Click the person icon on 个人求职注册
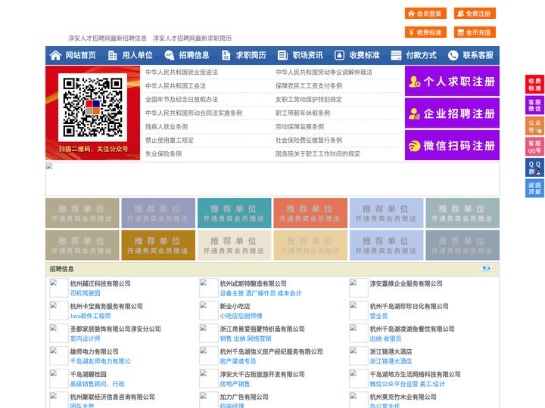 pos(414,82)
